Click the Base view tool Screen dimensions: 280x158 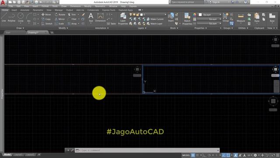[x=272, y=18]
